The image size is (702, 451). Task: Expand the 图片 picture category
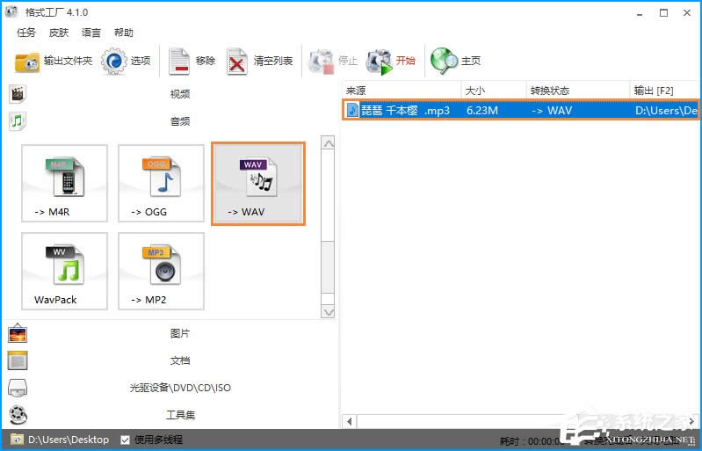[x=179, y=333]
